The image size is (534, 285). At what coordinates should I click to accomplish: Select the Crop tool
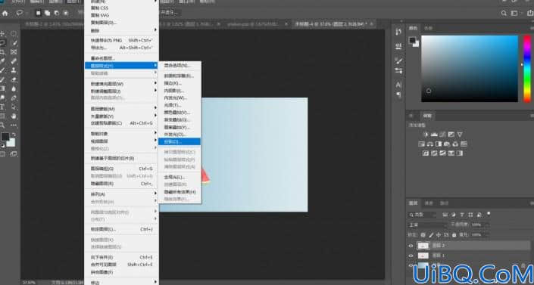(2, 51)
